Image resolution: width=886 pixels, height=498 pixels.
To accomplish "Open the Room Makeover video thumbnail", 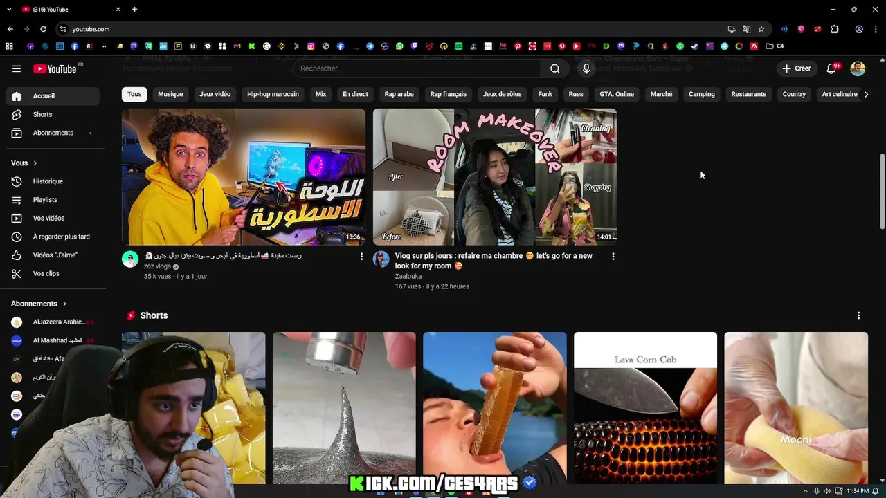I will 495,176.
